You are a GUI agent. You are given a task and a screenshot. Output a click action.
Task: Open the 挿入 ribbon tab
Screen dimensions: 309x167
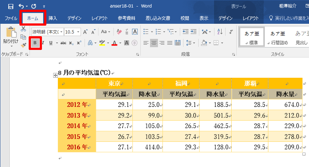click(x=53, y=19)
